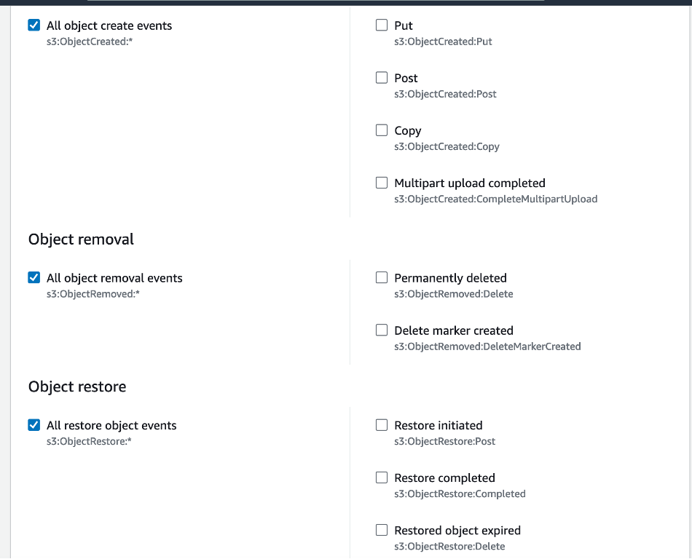The width and height of the screenshot is (692, 559).
Task: Enable "Delete marker created" notifications
Action: [x=382, y=330]
